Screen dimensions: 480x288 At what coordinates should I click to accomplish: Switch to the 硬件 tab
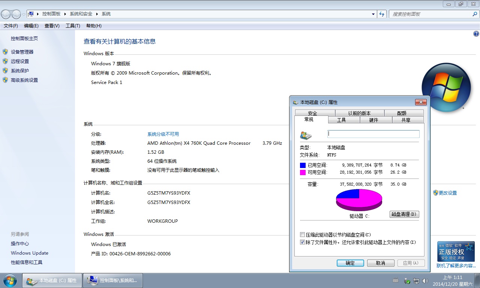(x=373, y=120)
